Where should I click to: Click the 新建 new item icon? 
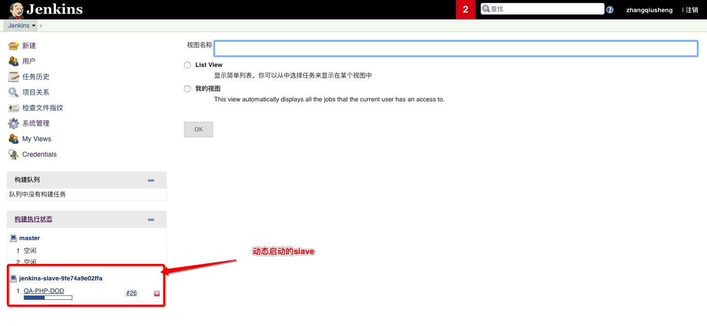point(14,46)
